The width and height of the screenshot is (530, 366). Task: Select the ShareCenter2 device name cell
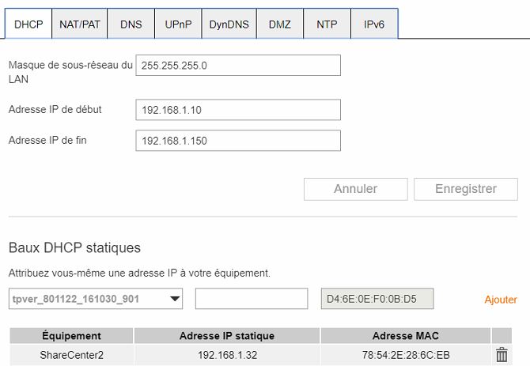click(x=71, y=356)
